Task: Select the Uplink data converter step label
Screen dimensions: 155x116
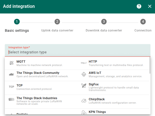Action: (x=57, y=30)
